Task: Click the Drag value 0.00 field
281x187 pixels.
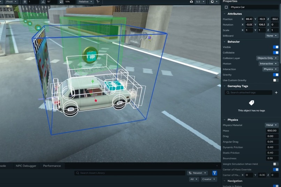Action: click(272, 136)
